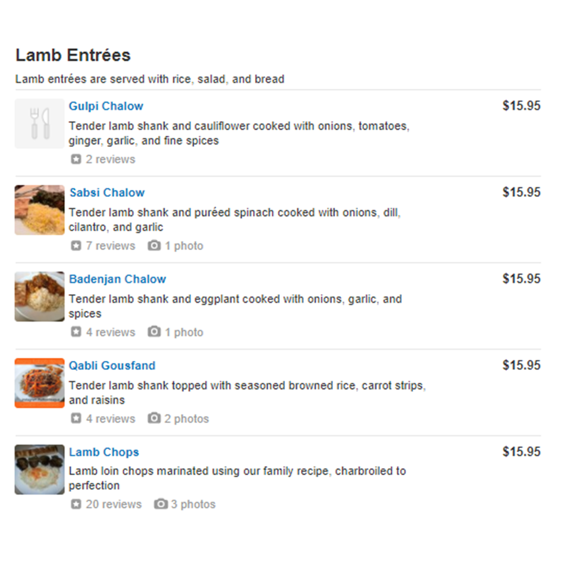Click the camera icon for Sabsi Chalow photo
This screenshot has width=564, height=564.
pos(154,245)
